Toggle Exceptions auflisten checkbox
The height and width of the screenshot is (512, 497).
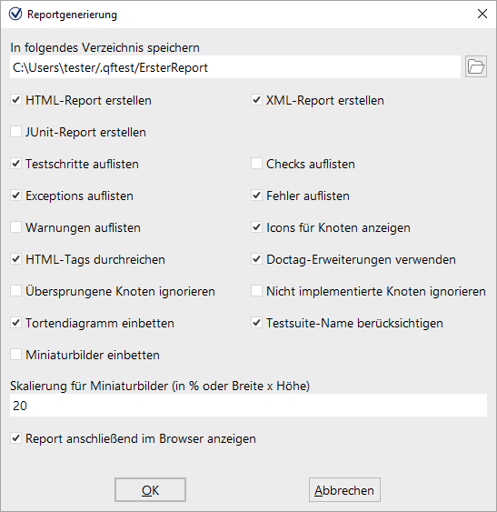click(x=15, y=196)
